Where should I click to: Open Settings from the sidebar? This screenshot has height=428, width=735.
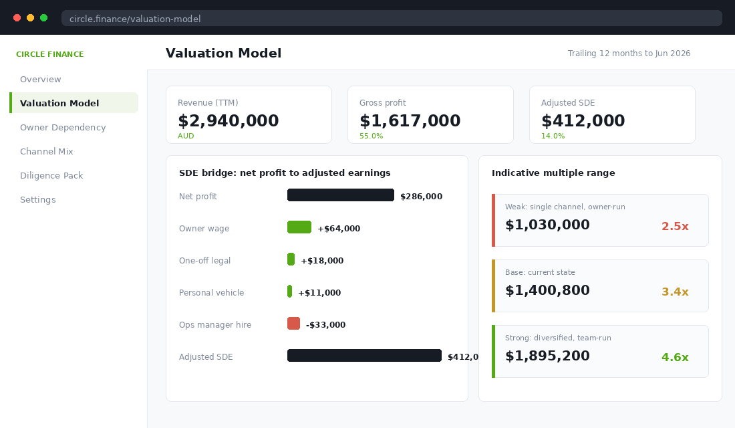pyautogui.click(x=73, y=199)
